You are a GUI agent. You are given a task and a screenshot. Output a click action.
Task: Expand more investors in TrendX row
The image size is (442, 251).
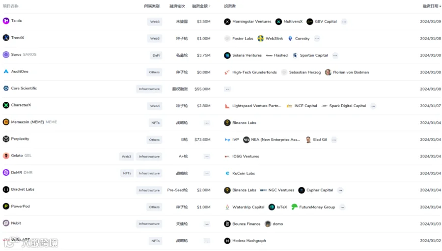tap(317, 39)
